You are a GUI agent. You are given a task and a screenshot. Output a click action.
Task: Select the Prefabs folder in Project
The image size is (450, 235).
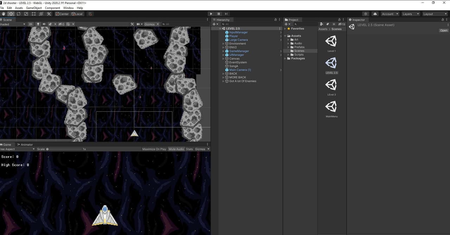(x=299, y=47)
